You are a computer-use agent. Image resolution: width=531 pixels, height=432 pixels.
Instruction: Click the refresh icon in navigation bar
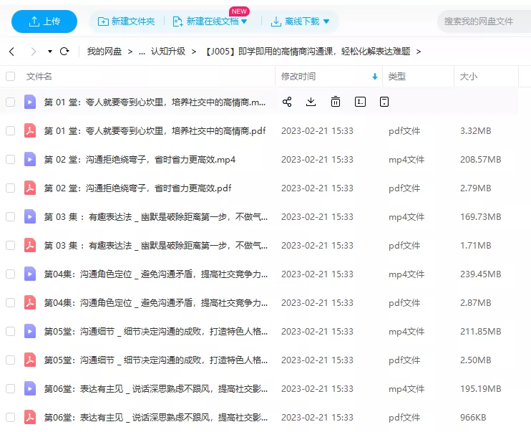pyautogui.click(x=64, y=52)
